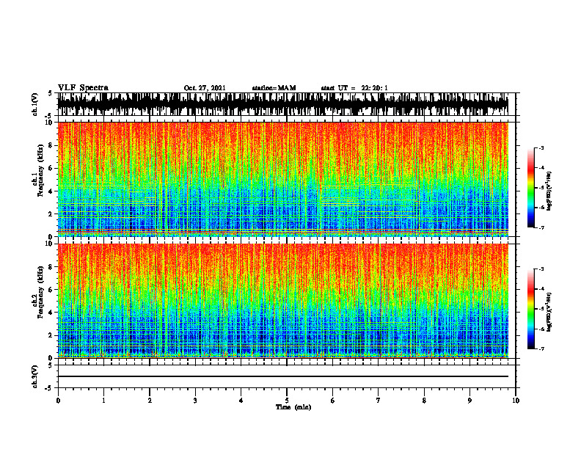
Task: Click the "5" tick on the Time axis
Action: coord(287,401)
